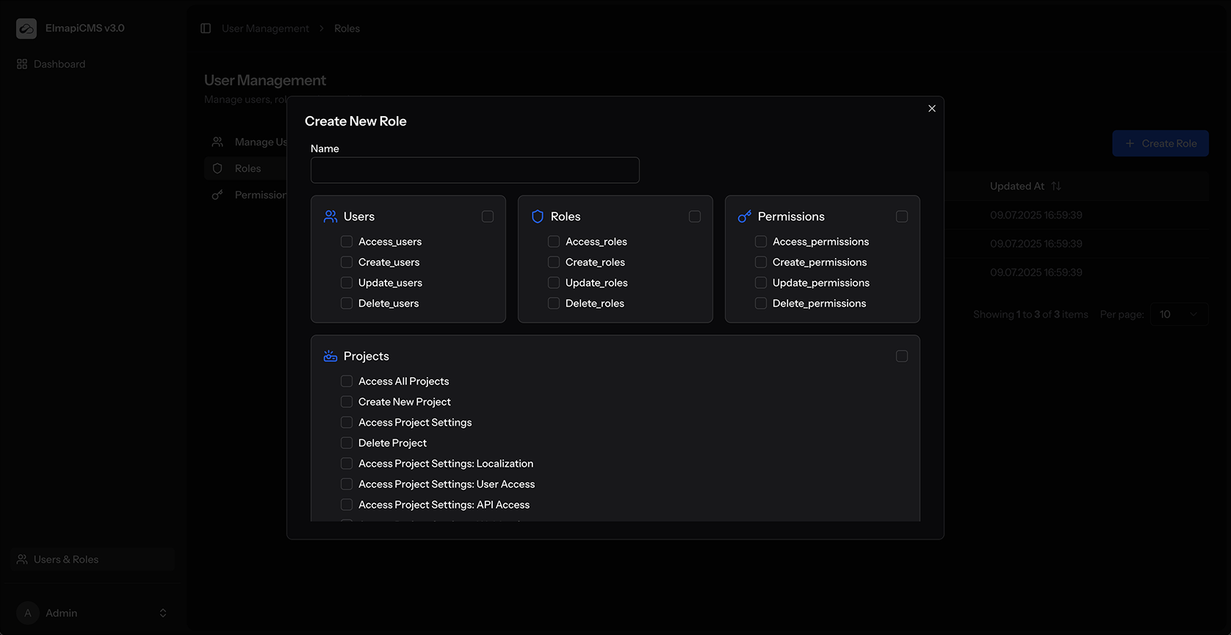Click the Roles shield icon in modal

[x=538, y=216]
